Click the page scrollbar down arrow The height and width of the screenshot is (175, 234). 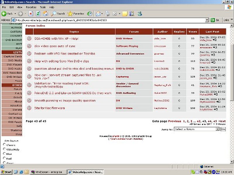(x=231, y=162)
